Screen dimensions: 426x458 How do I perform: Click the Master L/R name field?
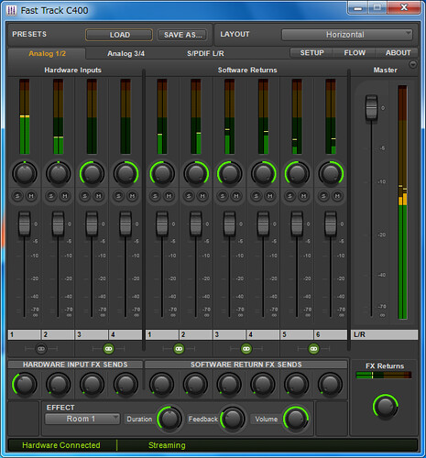tap(385, 334)
